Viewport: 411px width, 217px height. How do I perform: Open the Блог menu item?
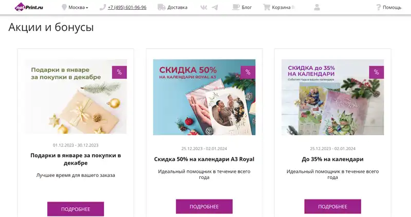[247, 7]
